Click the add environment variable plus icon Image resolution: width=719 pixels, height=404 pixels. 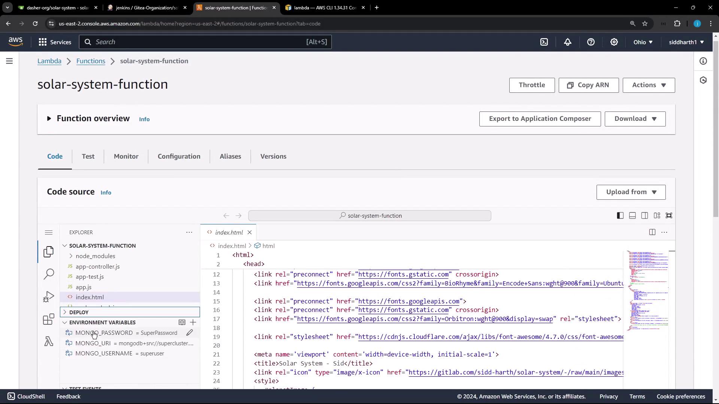pos(193,322)
